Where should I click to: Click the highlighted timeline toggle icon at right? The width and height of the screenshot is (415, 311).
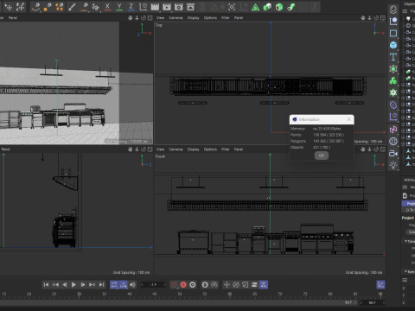(x=380, y=285)
